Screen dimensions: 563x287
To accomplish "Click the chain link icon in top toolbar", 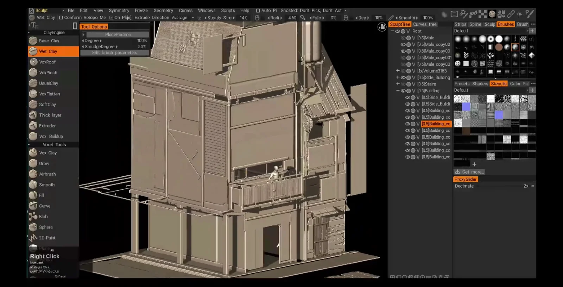I will pyautogui.click(x=511, y=14).
